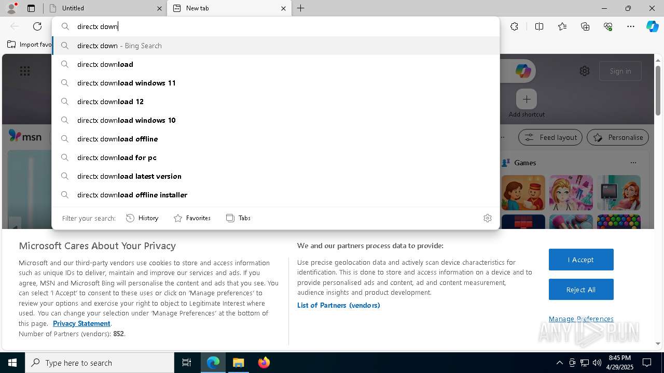Click the Personalise button
Viewport: 664px width, 373px height.
click(618, 137)
